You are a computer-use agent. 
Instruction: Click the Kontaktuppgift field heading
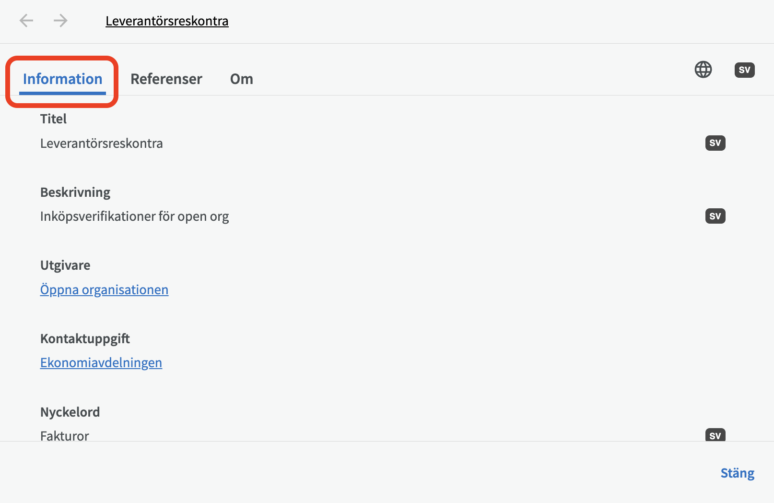click(x=85, y=339)
